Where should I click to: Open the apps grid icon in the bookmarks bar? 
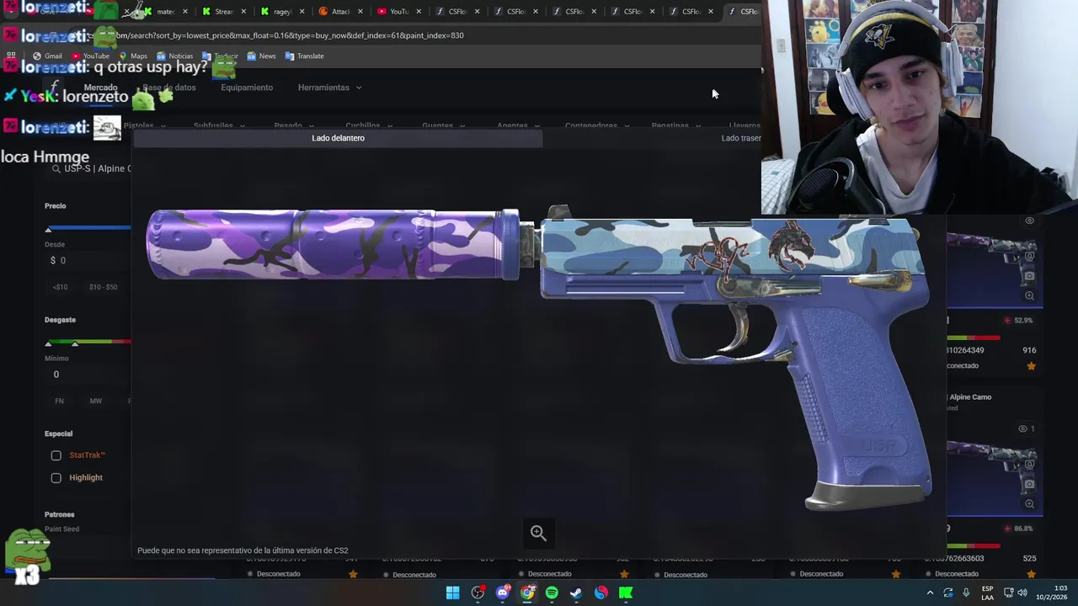point(11,56)
